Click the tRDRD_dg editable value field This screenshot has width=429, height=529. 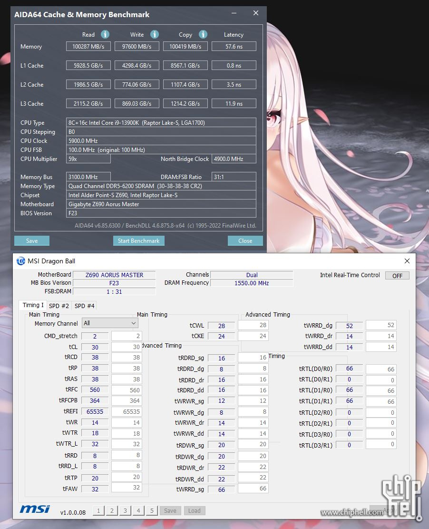coord(253,369)
